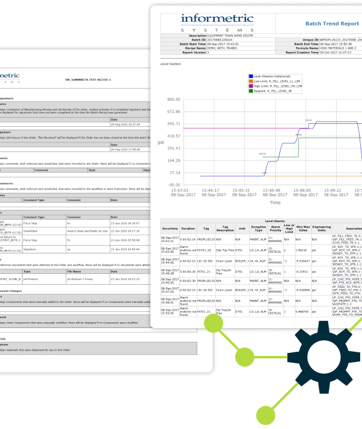Select formula name 'HIGH MATERIALS 1 AND 2'
The image size is (362, 429).
(338, 48)
